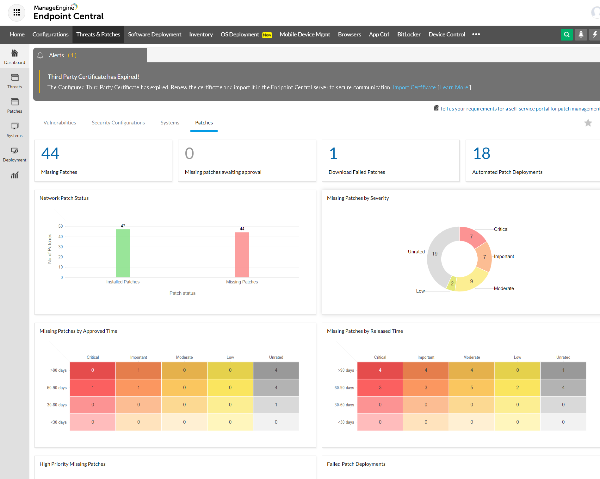Open the 18 Automated Patch Deployments count
Image resolution: width=600 pixels, height=479 pixels.
click(481, 154)
